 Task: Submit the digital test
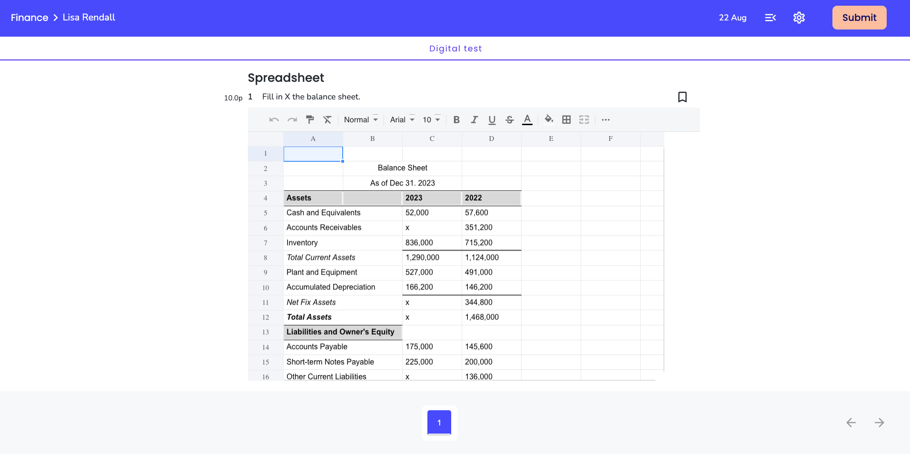859,18
